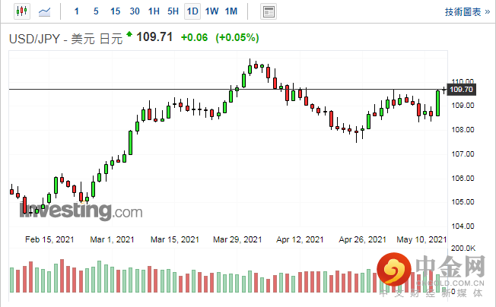496x307 pixels.
Task: Click the Mar 29, 2021 date label
Action: [237, 239]
